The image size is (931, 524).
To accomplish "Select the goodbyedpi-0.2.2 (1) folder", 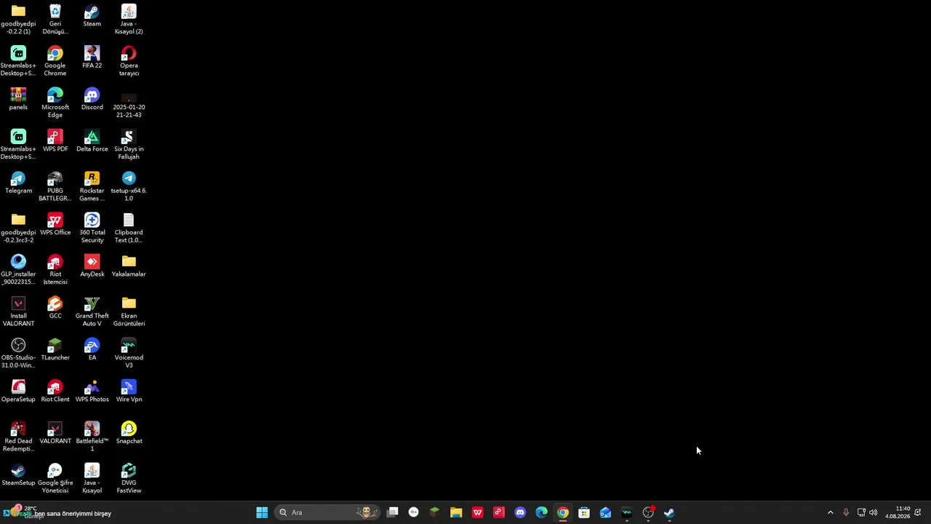I will point(18,19).
